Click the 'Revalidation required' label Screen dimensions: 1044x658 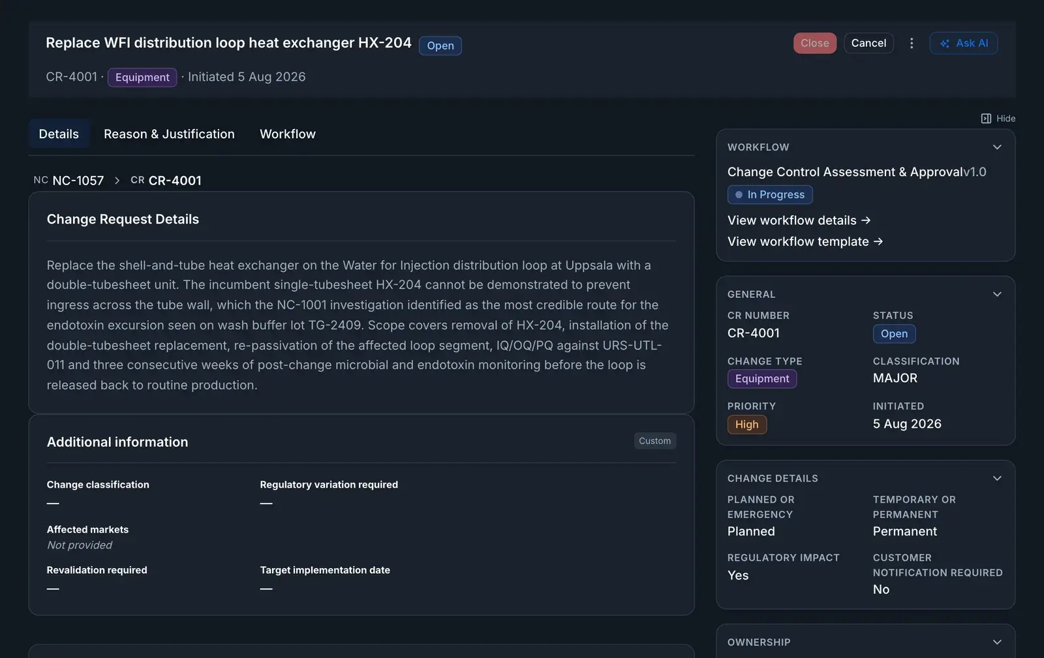tap(97, 570)
